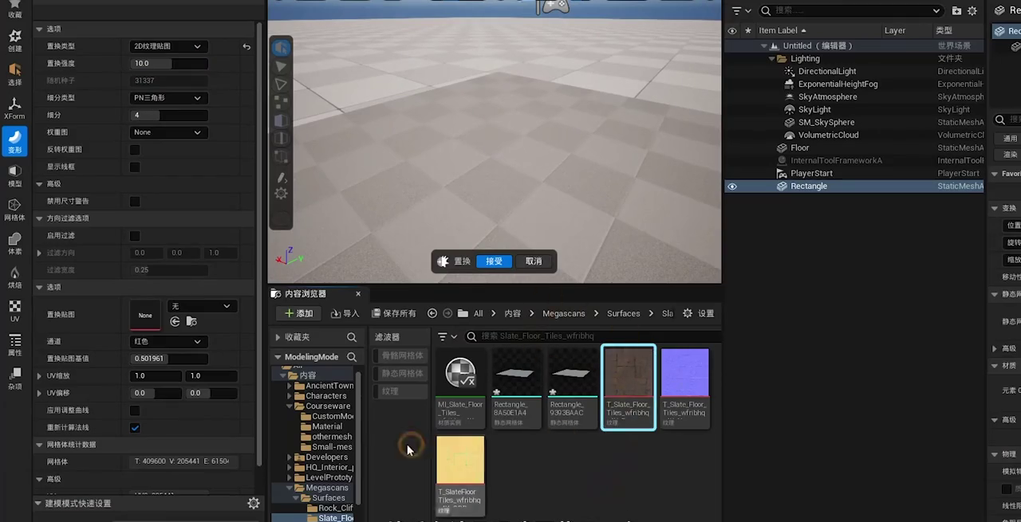Select the 选择 (Select) modeling category
1021x522 pixels.
coord(14,74)
